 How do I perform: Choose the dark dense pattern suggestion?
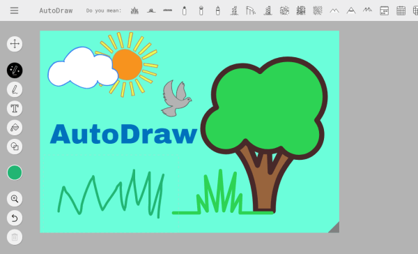(x=301, y=11)
